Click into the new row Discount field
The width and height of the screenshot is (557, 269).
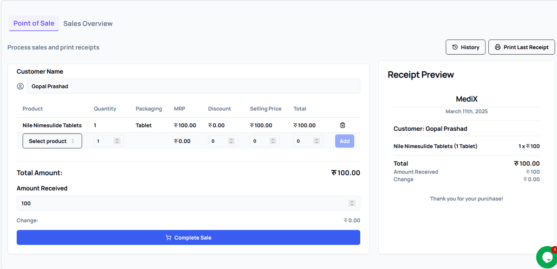pos(218,141)
